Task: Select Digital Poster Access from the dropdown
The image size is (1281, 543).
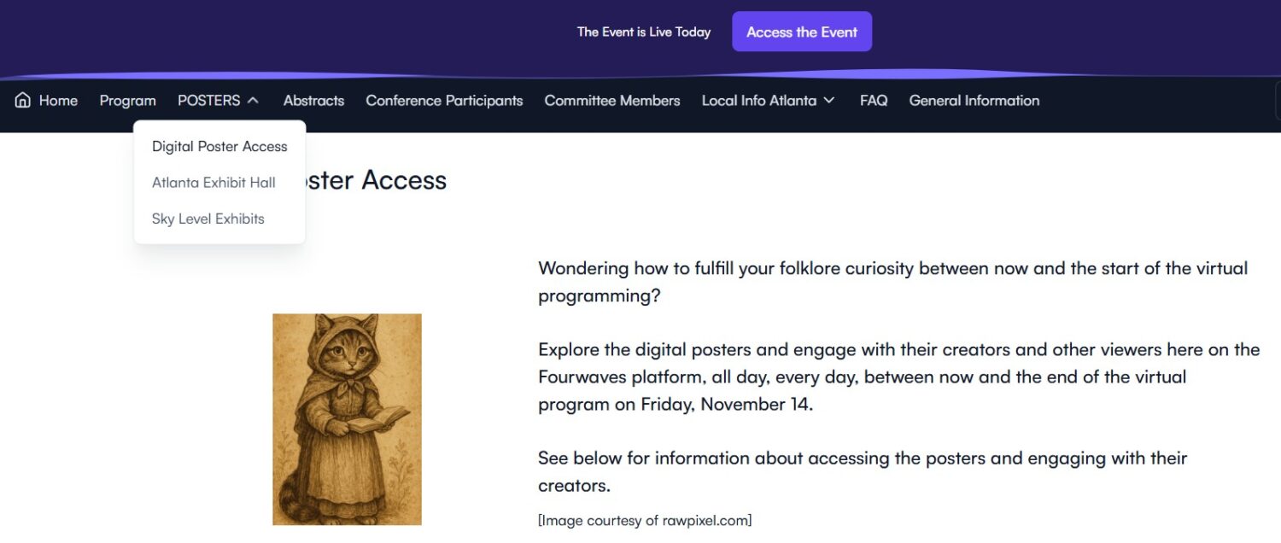Action: (219, 146)
